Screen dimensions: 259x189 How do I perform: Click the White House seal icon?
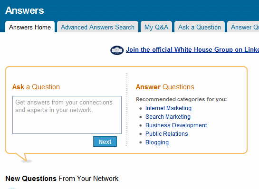click(x=117, y=50)
